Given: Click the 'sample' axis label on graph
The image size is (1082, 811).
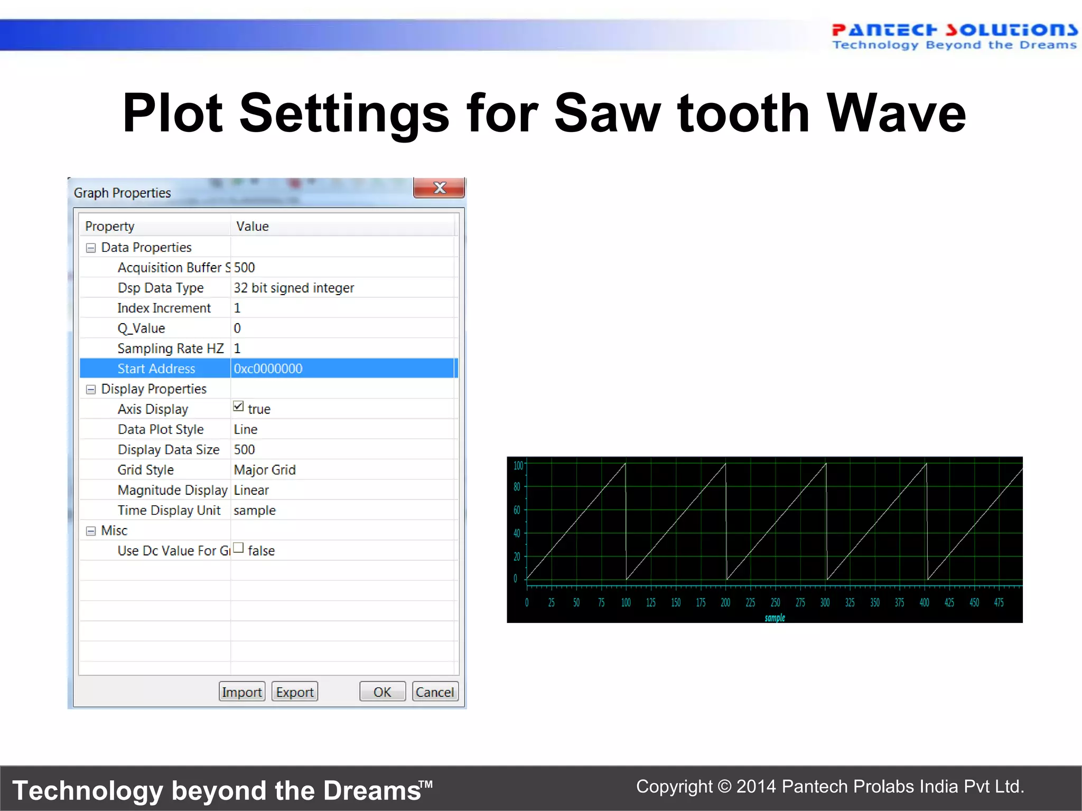Looking at the screenshot, I should tap(775, 618).
